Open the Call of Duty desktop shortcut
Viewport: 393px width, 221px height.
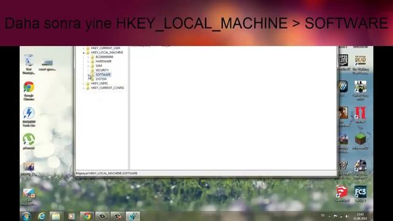pos(360,90)
